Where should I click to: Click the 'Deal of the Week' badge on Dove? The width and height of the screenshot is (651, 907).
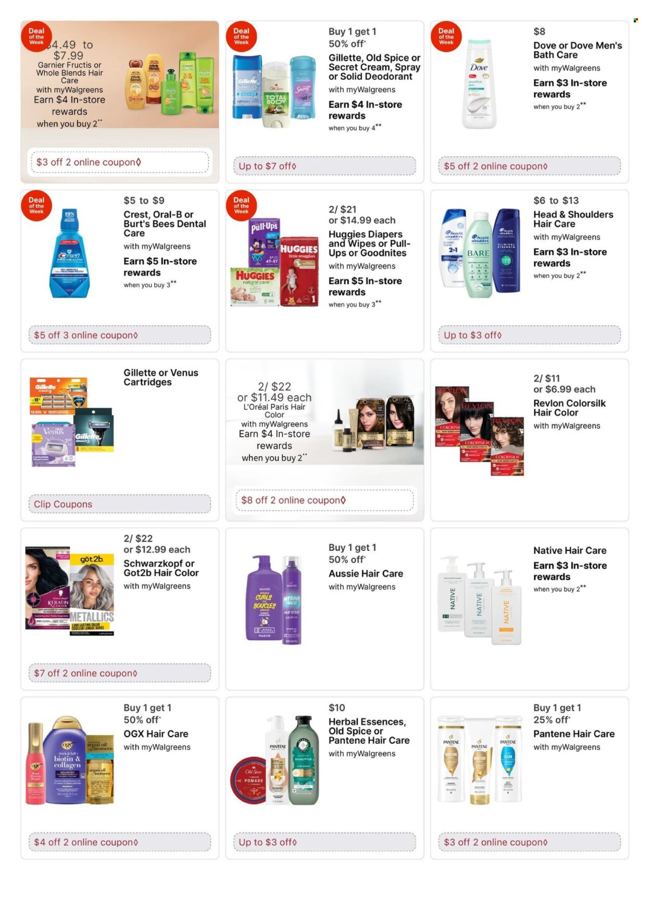pos(446,36)
